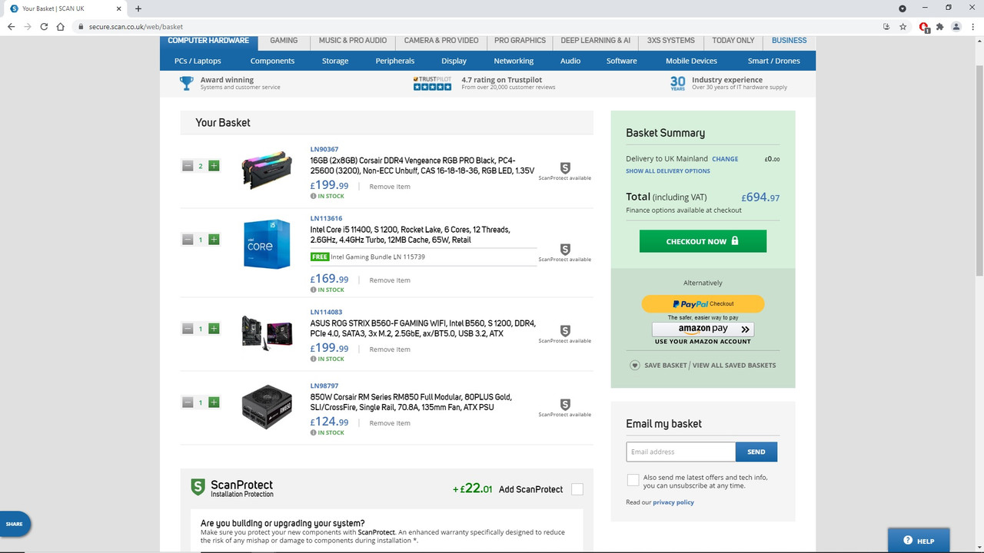This screenshot has width=984, height=553.
Task: Open product code LN113616 link
Action: coord(327,218)
